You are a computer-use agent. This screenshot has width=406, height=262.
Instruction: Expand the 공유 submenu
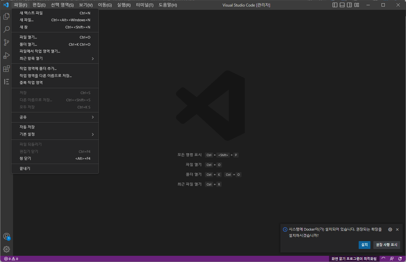point(55,117)
